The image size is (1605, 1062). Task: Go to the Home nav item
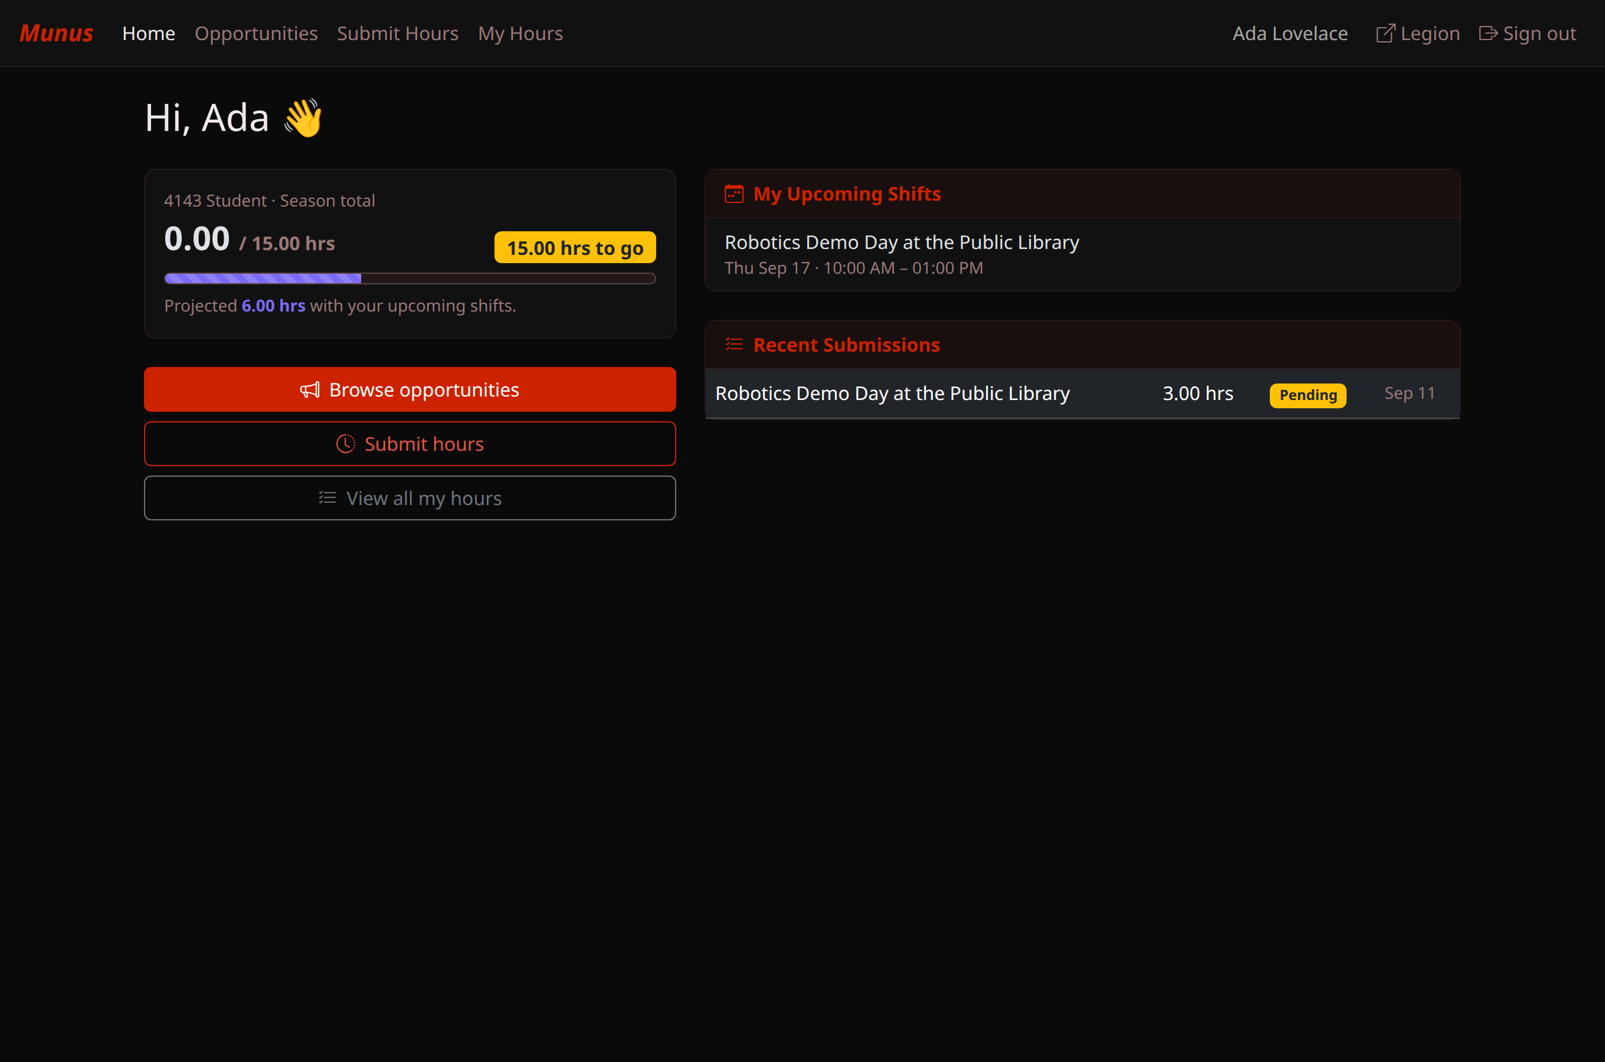tap(148, 33)
